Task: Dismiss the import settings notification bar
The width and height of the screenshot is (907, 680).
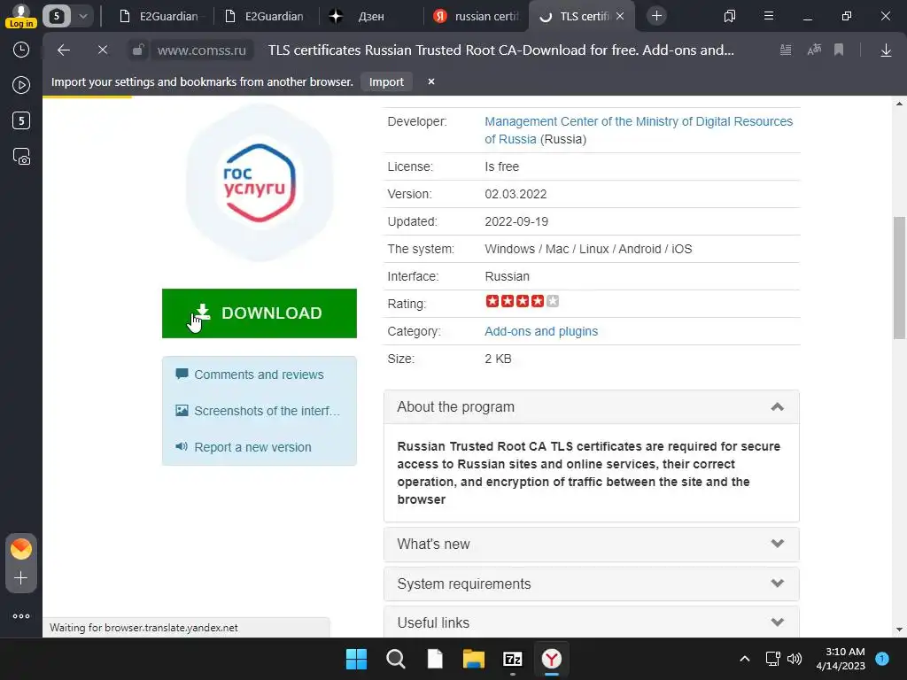Action: pos(431,82)
